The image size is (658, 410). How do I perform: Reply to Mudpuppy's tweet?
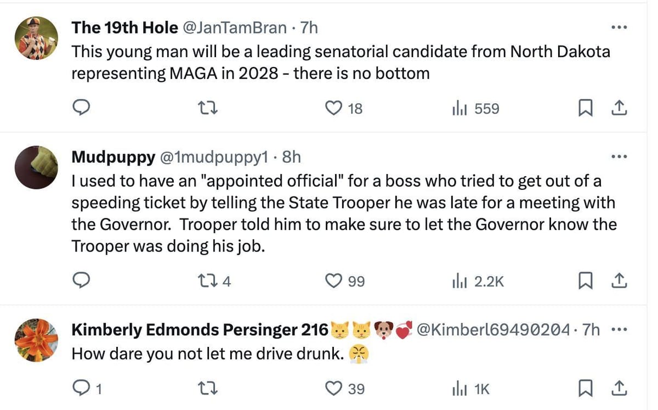pyautogui.click(x=82, y=282)
